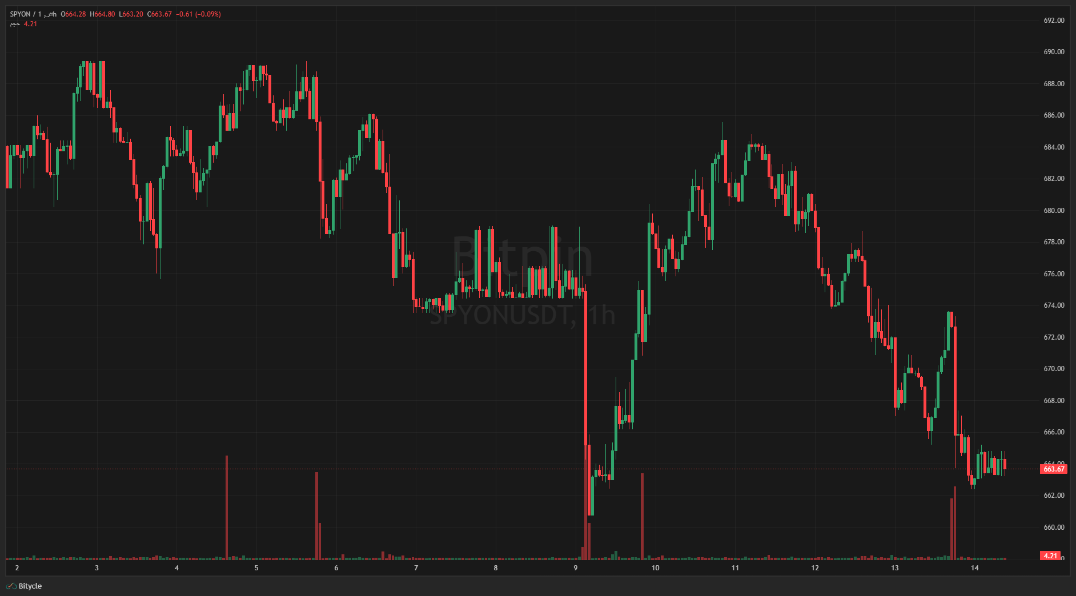Click the red 663.67 last price label

(1054, 468)
